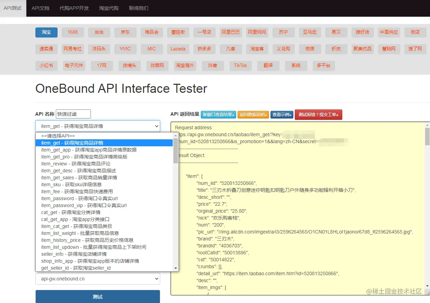Select the 网易考拉 platform button
Screen dimensions: 430x303
click(x=73, y=49)
